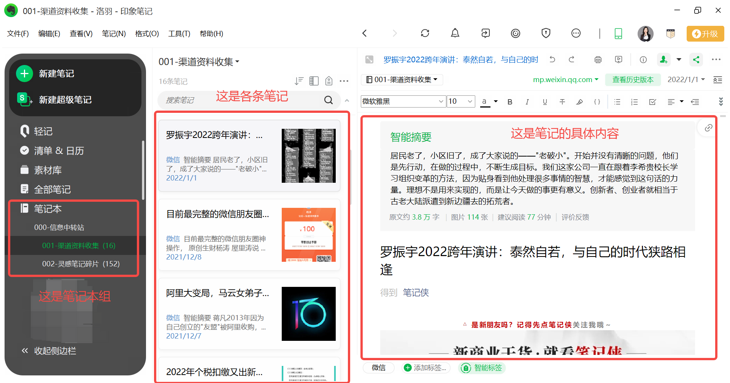
Task: Open the chat bubble more icon
Action: [576, 33]
